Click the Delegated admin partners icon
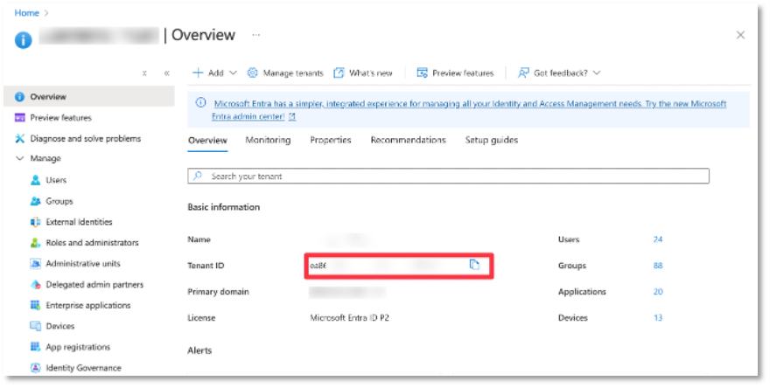770x388 pixels. point(35,285)
